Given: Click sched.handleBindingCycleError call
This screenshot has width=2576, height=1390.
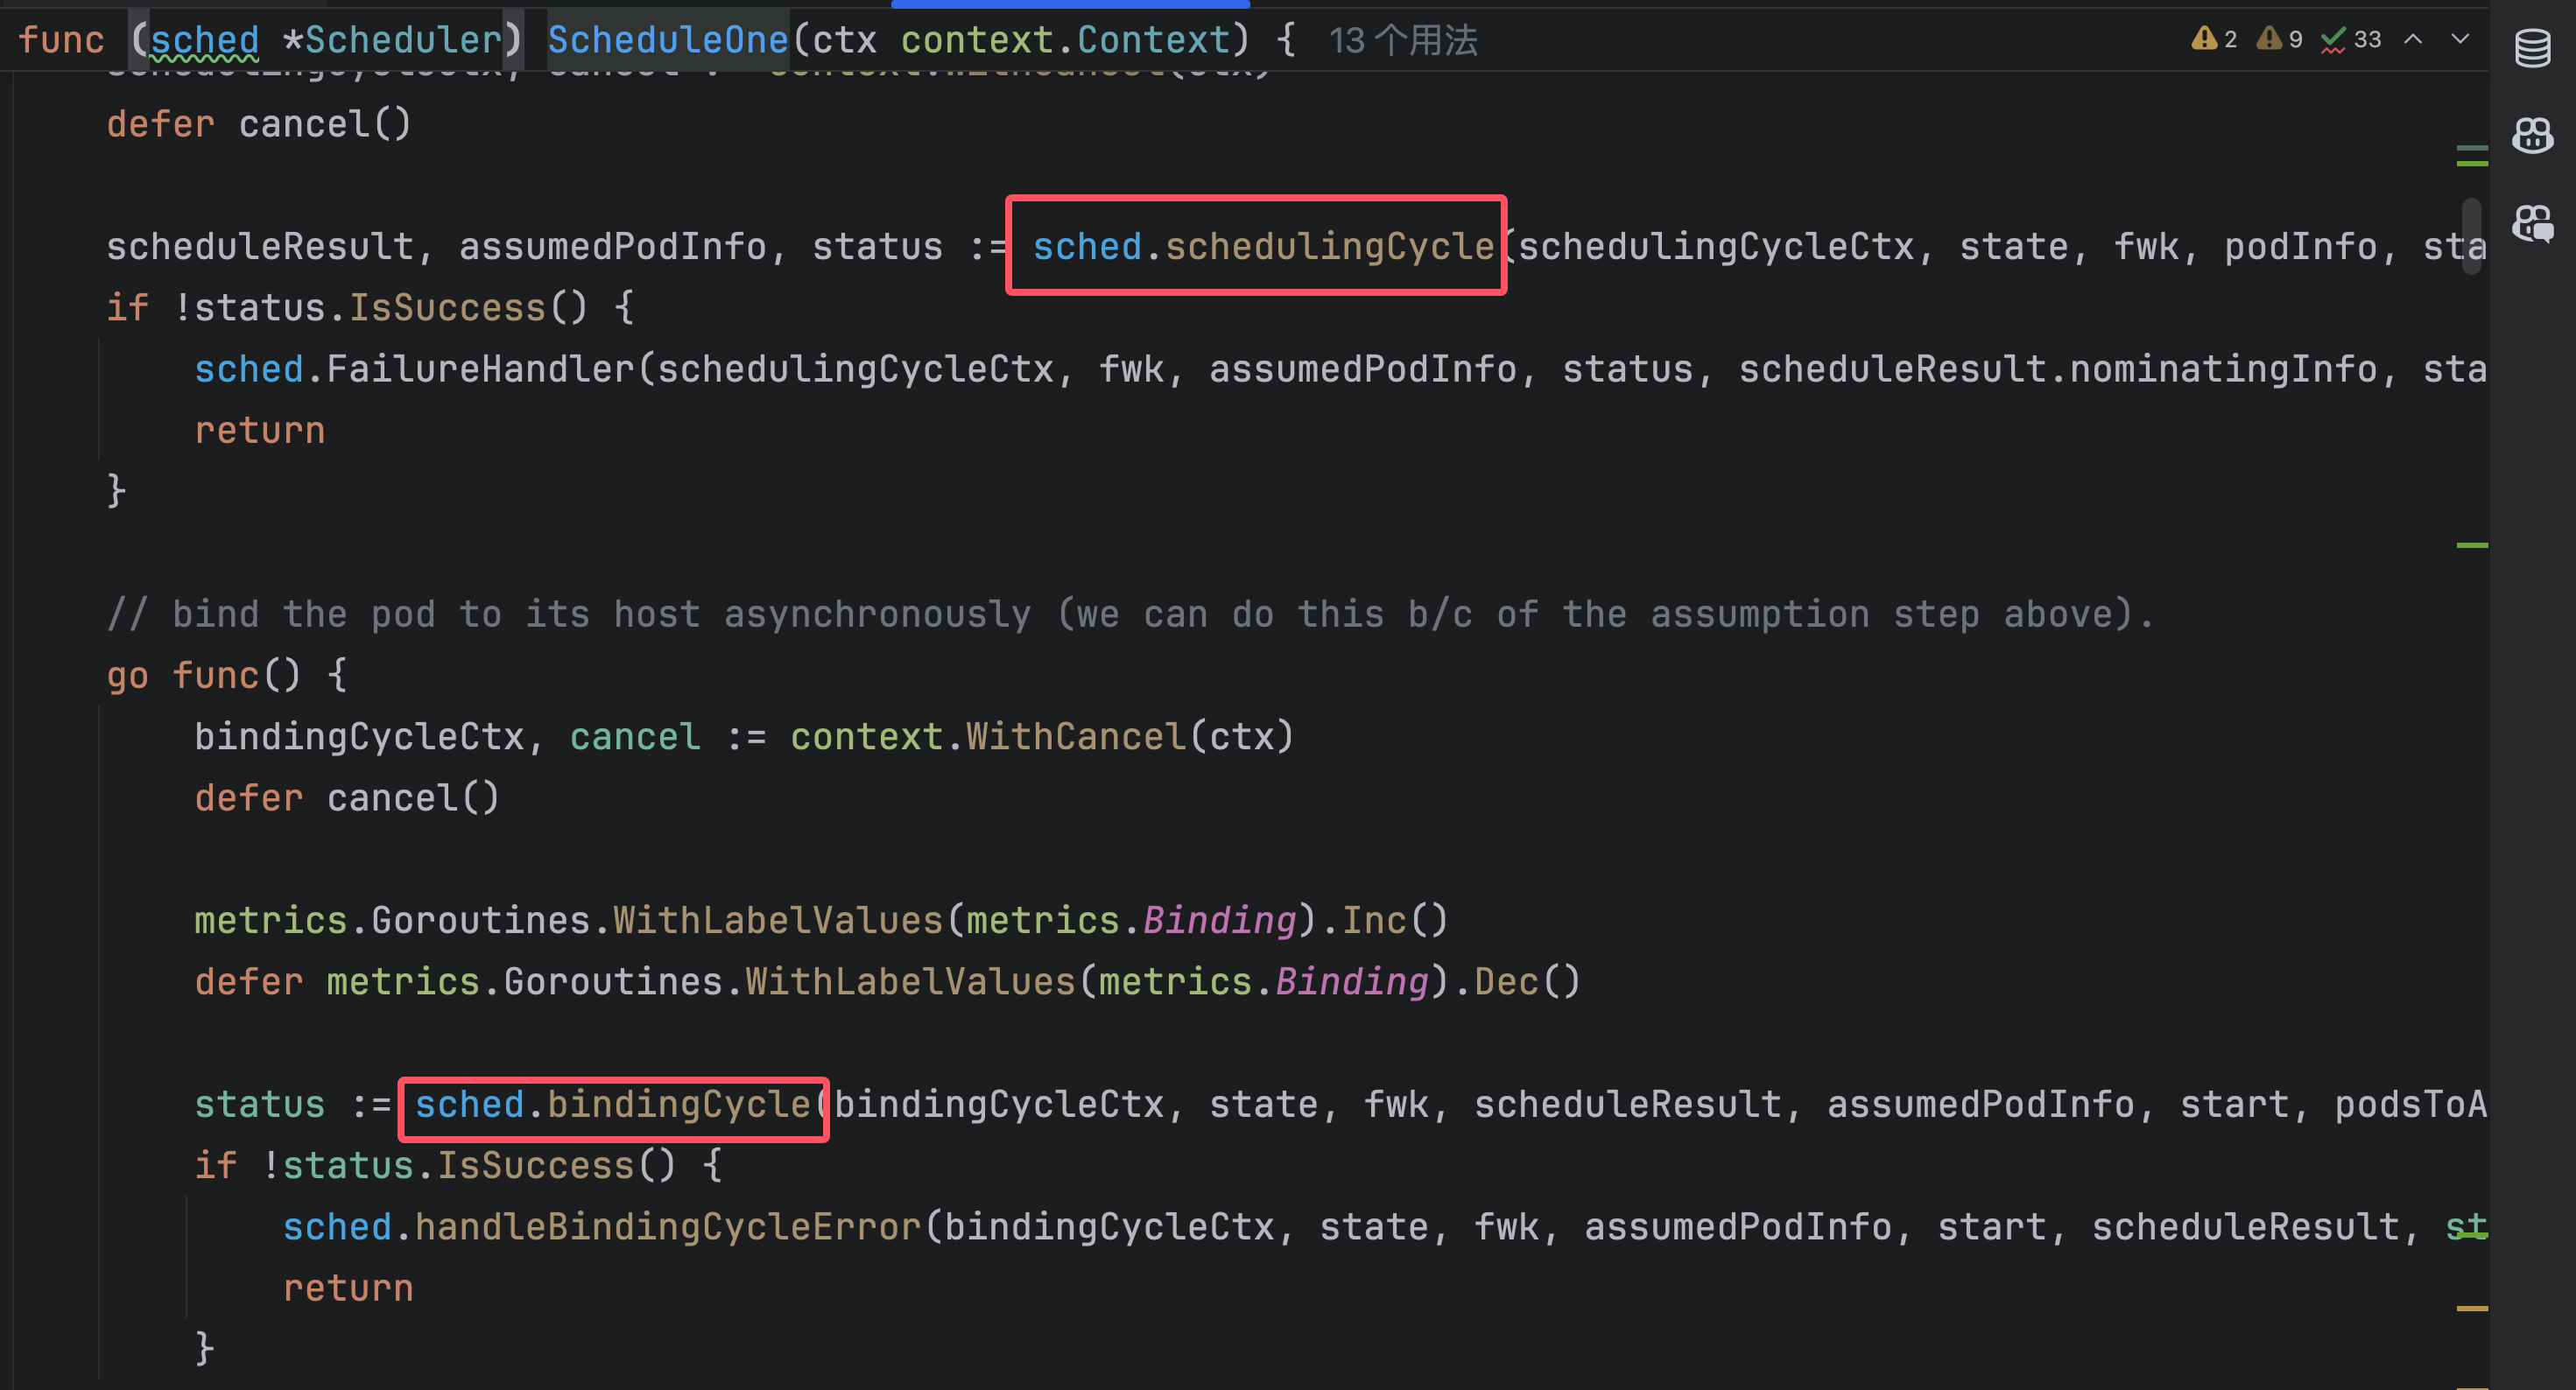Looking at the screenshot, I should tap(602, 1227).
